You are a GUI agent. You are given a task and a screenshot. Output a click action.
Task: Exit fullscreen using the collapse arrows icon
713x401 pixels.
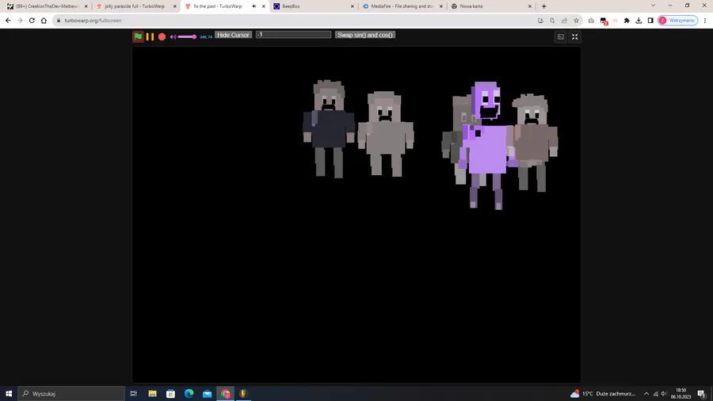(575, 36)
